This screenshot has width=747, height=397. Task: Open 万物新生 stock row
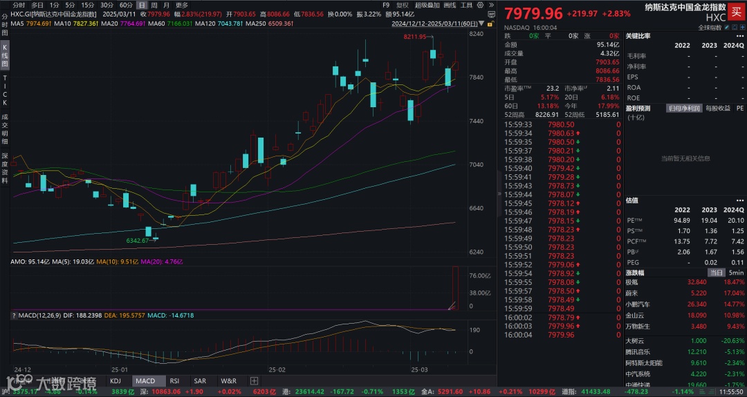685,326
